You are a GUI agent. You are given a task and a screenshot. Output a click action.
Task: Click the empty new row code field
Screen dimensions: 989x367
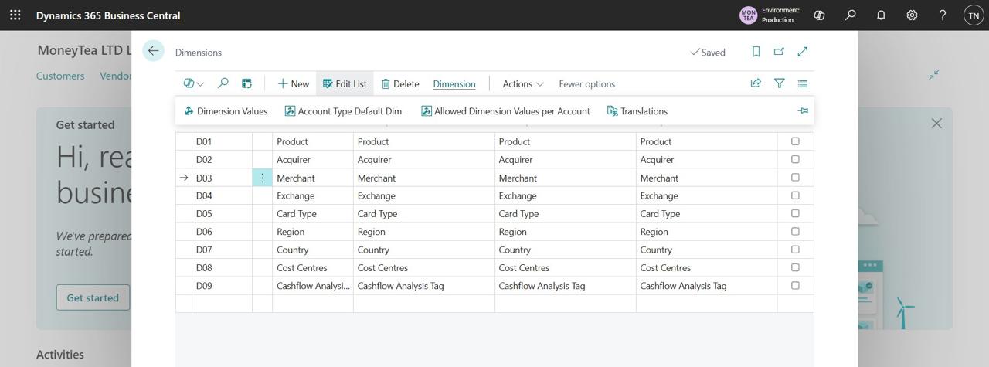(x=222, y=304)
